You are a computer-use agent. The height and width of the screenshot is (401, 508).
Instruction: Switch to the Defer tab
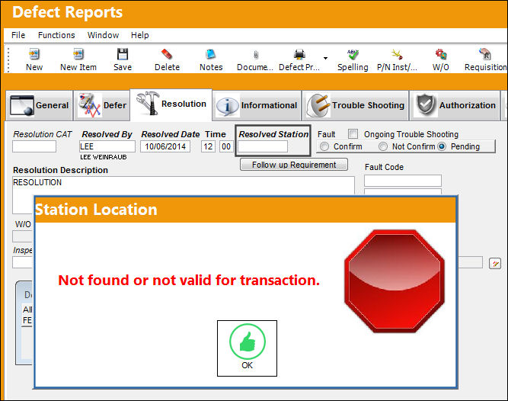pyautogui.click(x=102, y=105)
